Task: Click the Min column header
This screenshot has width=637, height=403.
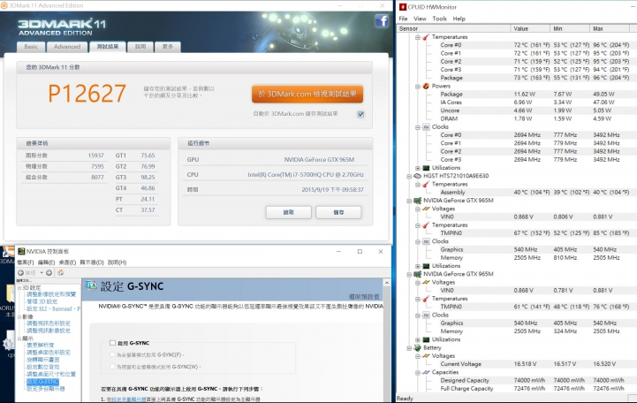Action: pyautogui.click(x=570, y=29)
